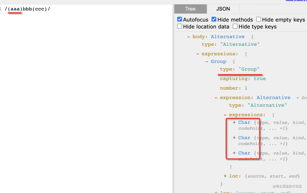This screenshot has height=193, width=307.
Task: Expand the third Char node
Action: pyautogui.click(x=234, y=153)
